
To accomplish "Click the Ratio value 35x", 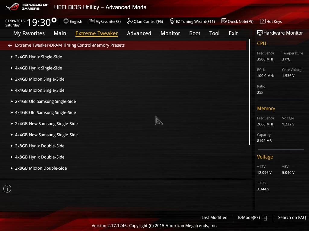I will 260,92.
